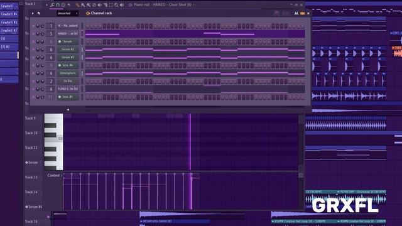Open the Unsorted channel filter dropdown
The height and width of the screenshot is (226, 402).
coord(68,13)
